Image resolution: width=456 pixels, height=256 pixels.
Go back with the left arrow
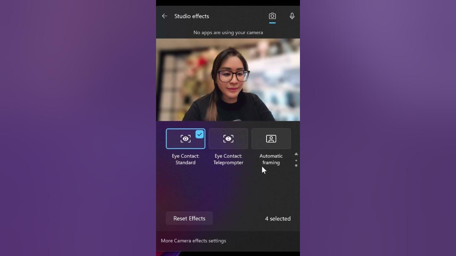click(x=165, y=16)
